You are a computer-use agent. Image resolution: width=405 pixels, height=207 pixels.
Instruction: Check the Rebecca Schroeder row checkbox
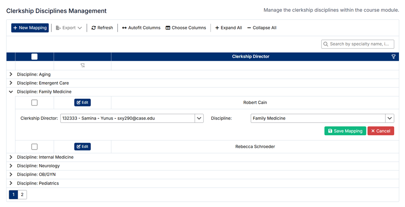tap(35, 147)
